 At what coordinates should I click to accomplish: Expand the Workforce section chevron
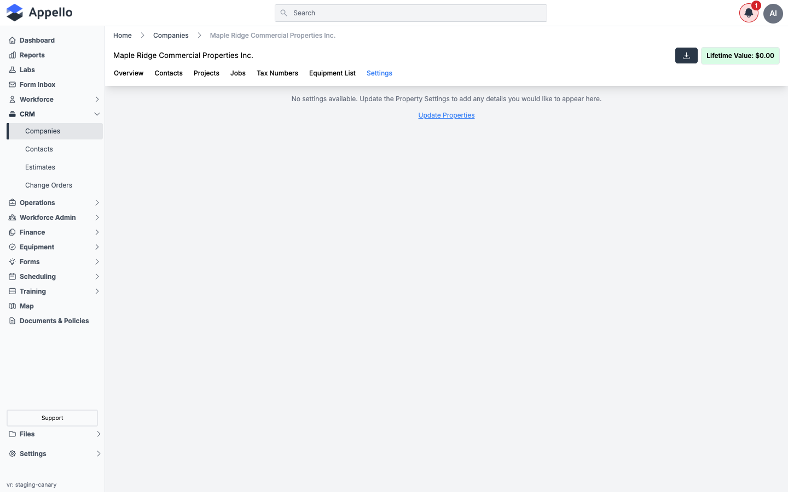tap(97, 100)
